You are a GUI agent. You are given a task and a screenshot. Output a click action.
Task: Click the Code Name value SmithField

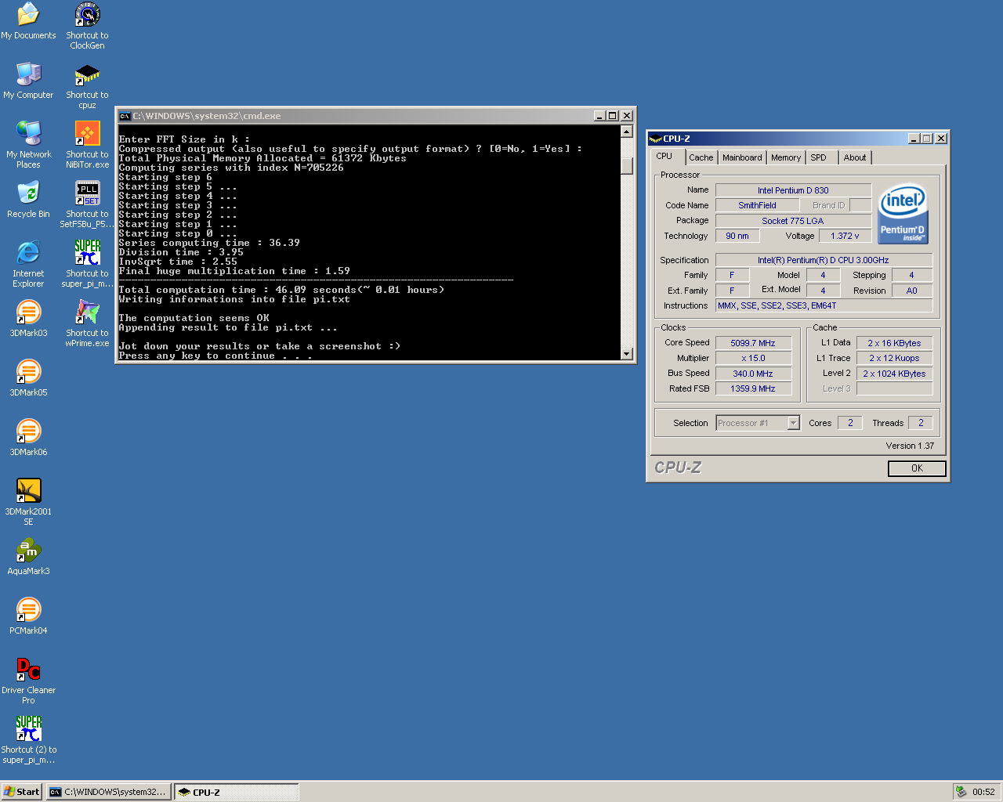click(757, 205)
